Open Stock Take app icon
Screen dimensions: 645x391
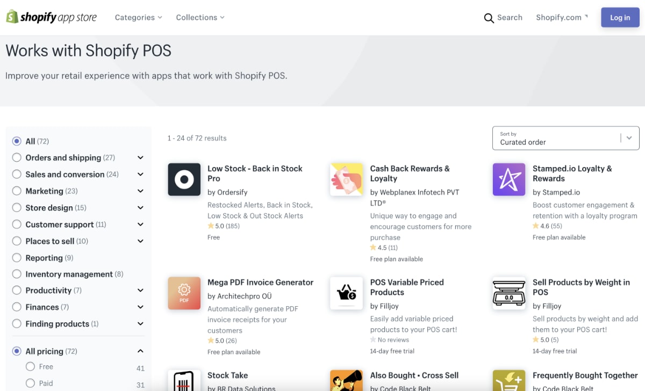(x=184, y=380)
